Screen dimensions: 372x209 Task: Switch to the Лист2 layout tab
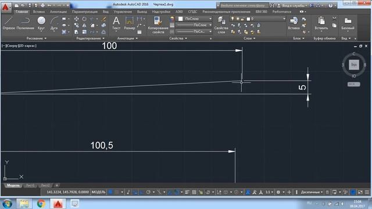click(x=45, y=185)
